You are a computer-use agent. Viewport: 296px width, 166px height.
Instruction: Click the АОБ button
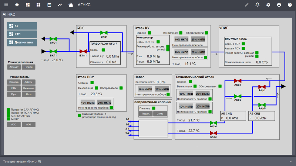click(28, 124)
